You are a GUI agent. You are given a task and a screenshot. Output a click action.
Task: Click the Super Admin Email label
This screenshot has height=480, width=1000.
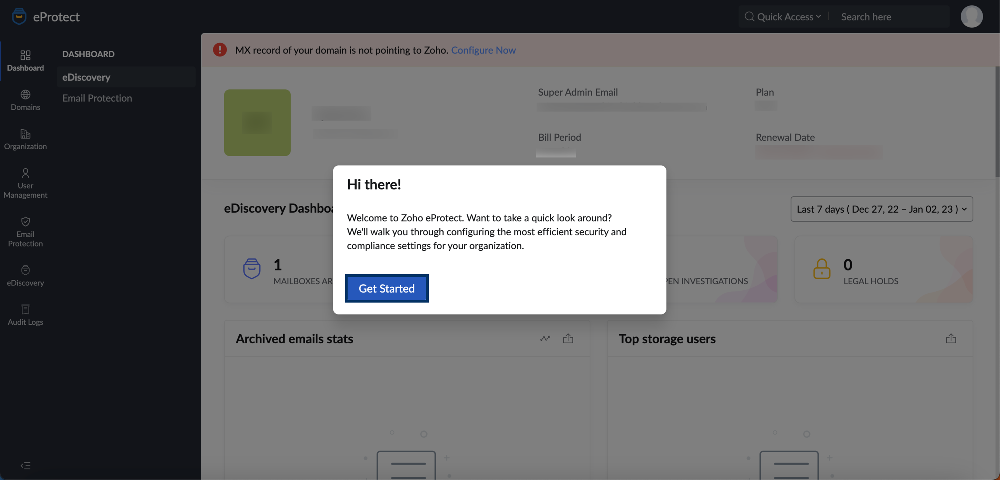click(578, 92)
